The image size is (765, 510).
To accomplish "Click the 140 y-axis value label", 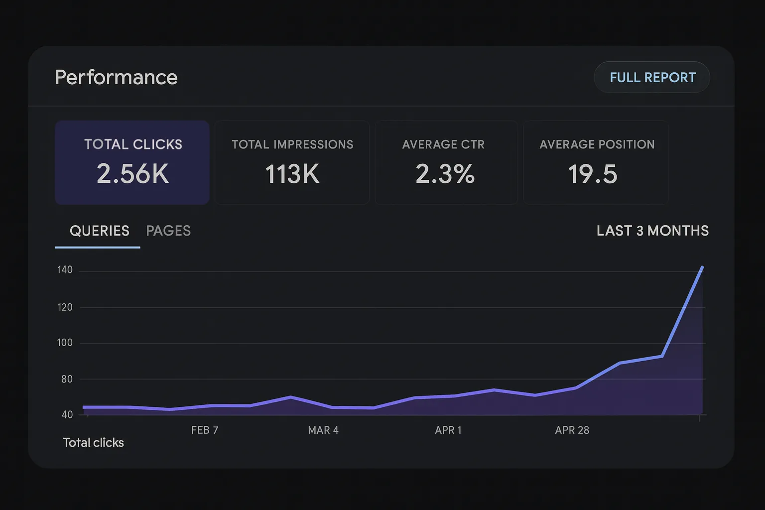I will [x=65, y=270].
